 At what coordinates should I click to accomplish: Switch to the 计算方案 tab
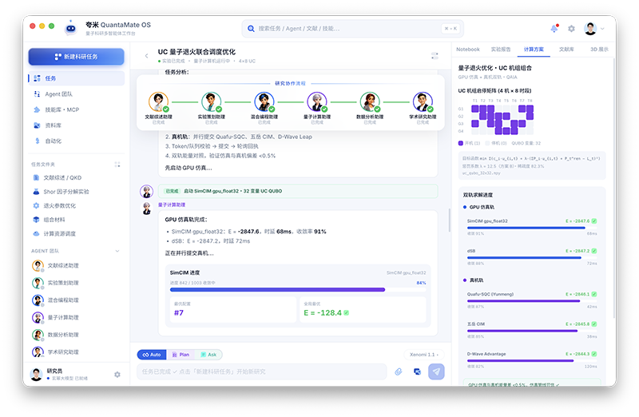pyautogui.click(x=534, y=50)
